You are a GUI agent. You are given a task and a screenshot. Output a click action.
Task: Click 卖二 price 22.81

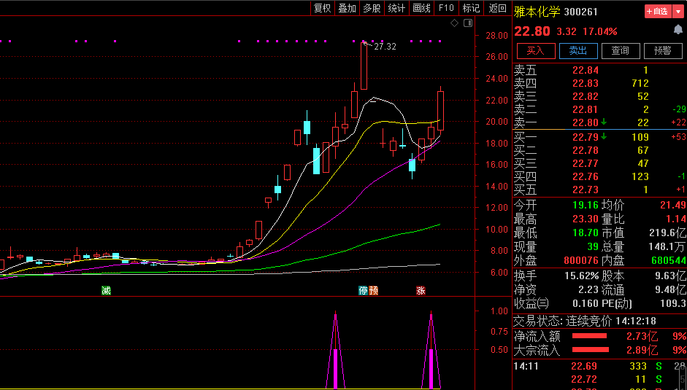[586, 109]
